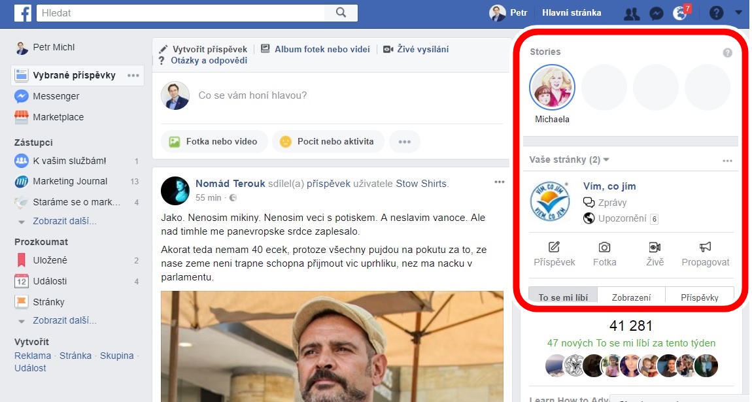This screenshot has height=402, width=752.
Task: Click the Vím, co jím page logo
Action: pos(550,202)
